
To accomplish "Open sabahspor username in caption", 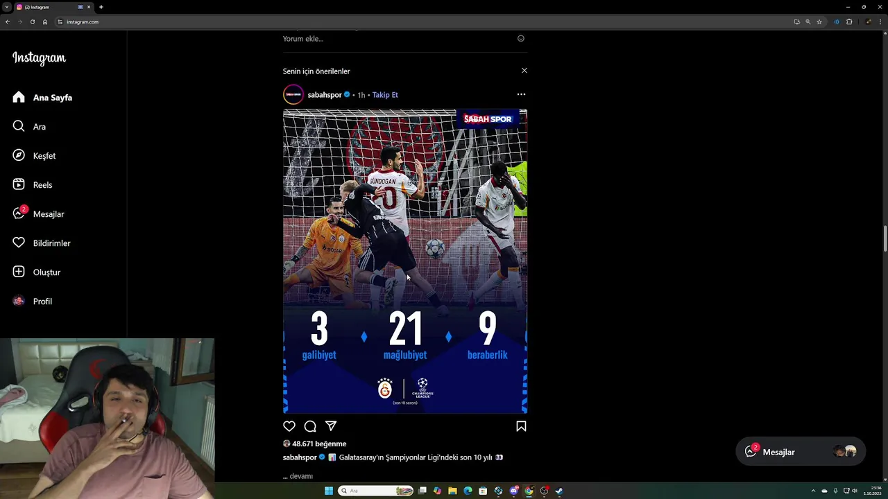I will click(x=300, y=457).
